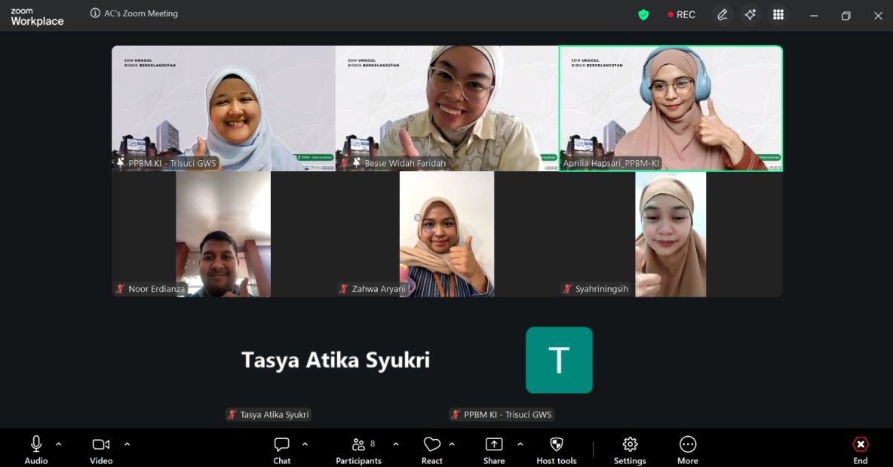Open the AI Companion sparkle icon
This screenshot has height=467, width=893.
tap(750, 14)
